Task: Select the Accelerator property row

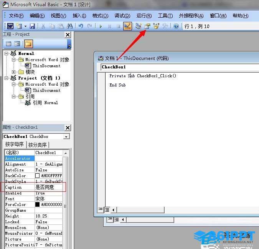Action: coord(34,158)
